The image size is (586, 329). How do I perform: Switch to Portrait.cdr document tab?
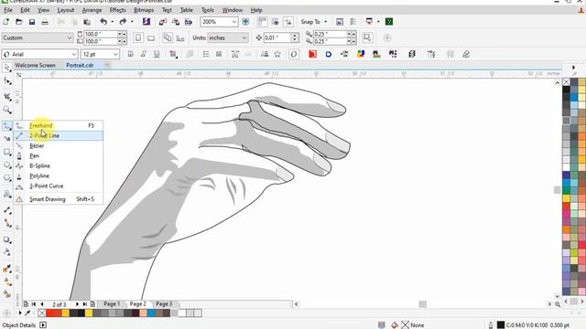(x=80, y=65)
